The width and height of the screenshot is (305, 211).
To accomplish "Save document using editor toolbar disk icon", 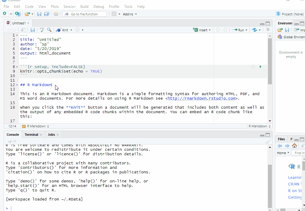I will [x=33, y=30].
